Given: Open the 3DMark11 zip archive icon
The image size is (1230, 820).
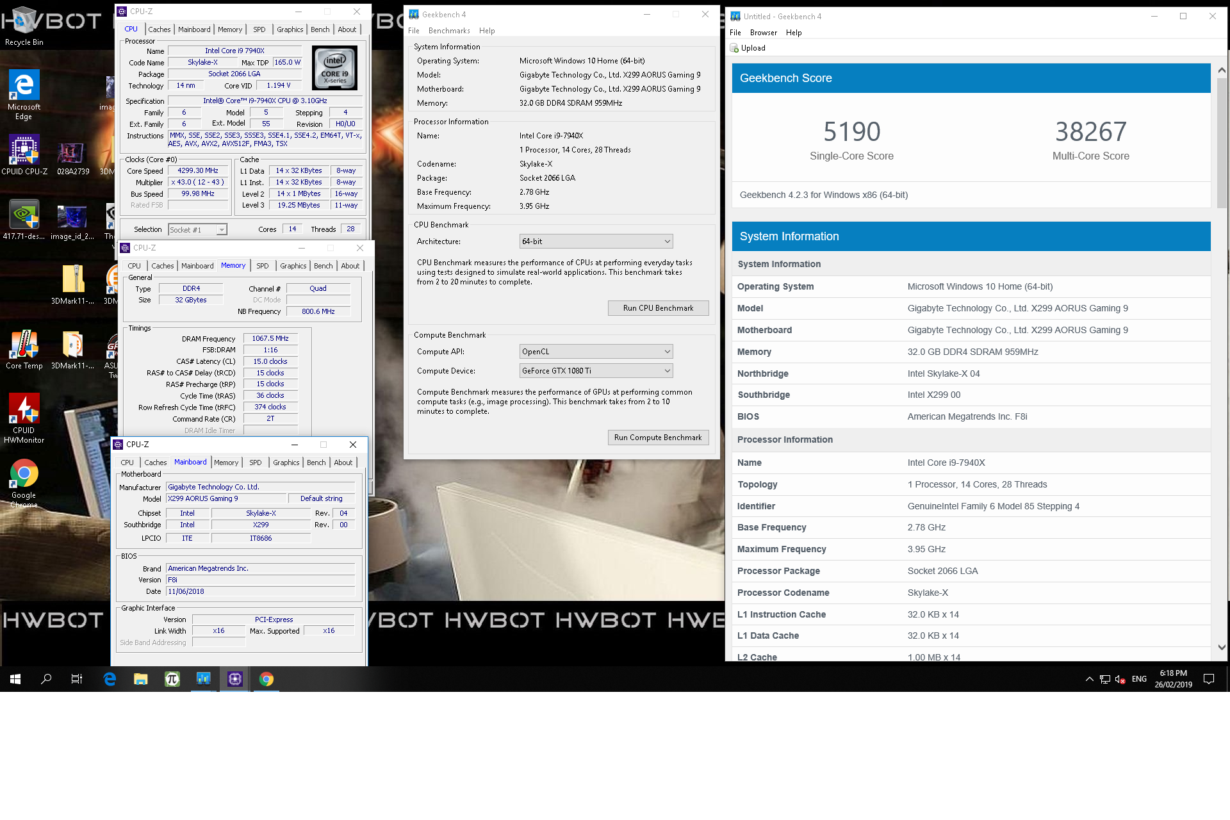Looking at the screenshot, I should click(72, 284).
